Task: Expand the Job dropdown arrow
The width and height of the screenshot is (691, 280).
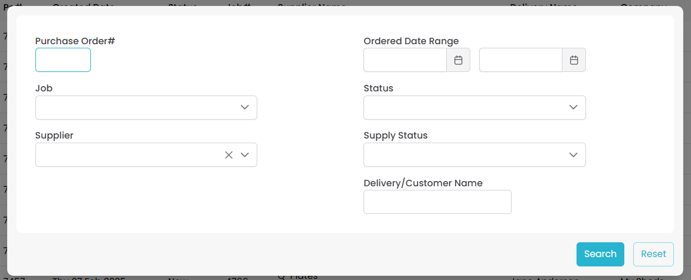Action: coord(245,107)
